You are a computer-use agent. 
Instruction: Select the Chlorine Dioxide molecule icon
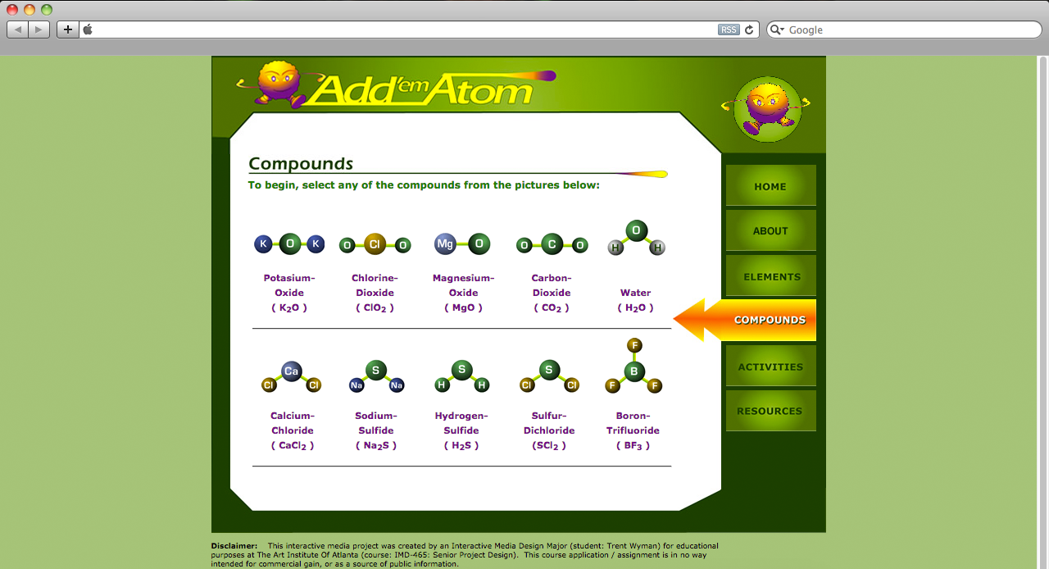(375, 244)
